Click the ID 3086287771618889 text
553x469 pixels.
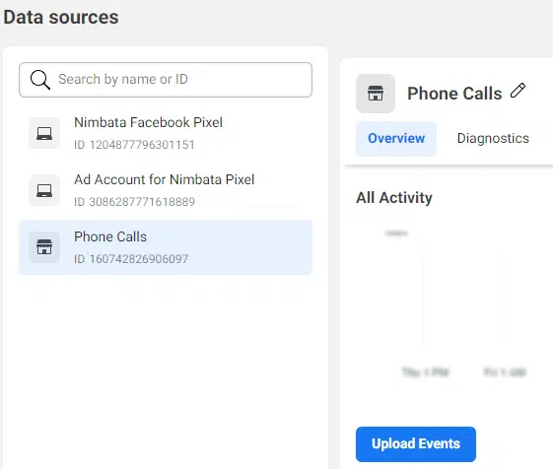coord(134,202)
